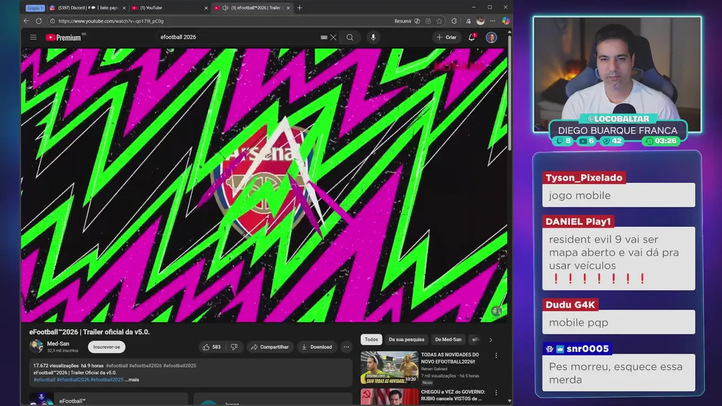The image size is (722, 406).
Task: Click the Criar create button
Action: tap(446, 37)
